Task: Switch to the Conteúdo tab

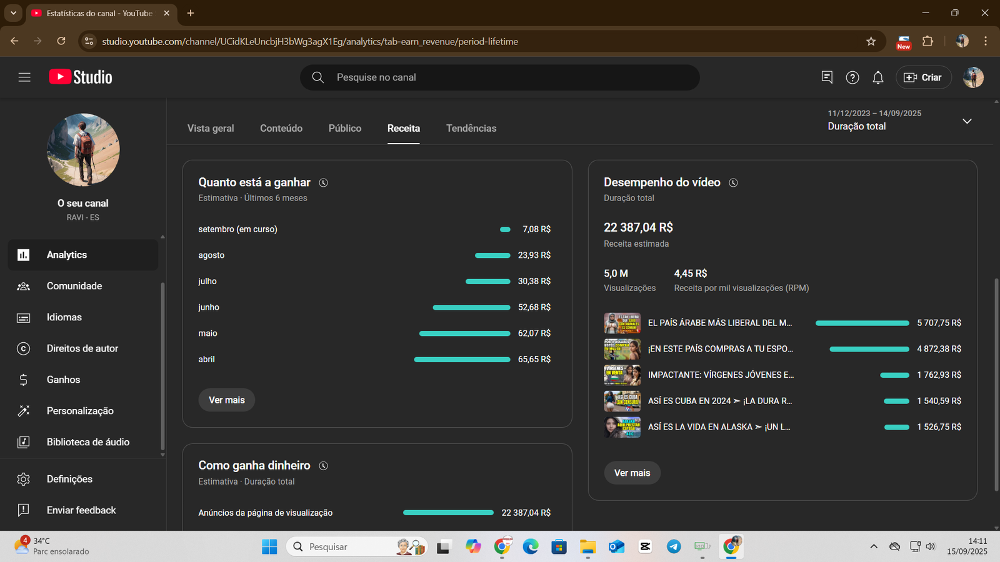Action: point(281,128)
